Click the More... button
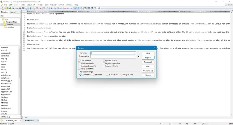 [x=148, y=75]
